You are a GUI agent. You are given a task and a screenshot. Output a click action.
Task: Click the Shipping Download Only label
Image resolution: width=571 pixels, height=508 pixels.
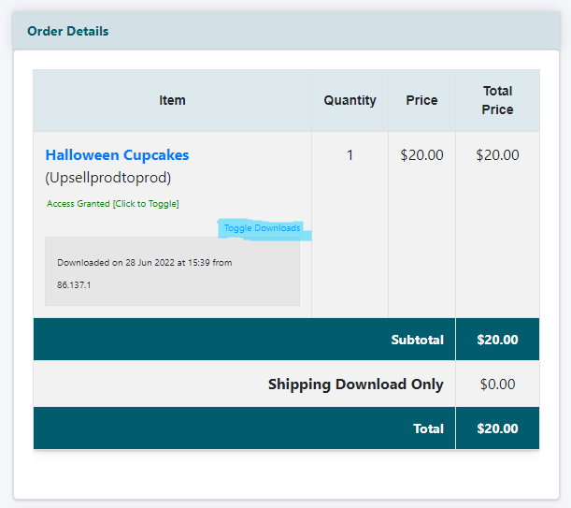(356, 385)
